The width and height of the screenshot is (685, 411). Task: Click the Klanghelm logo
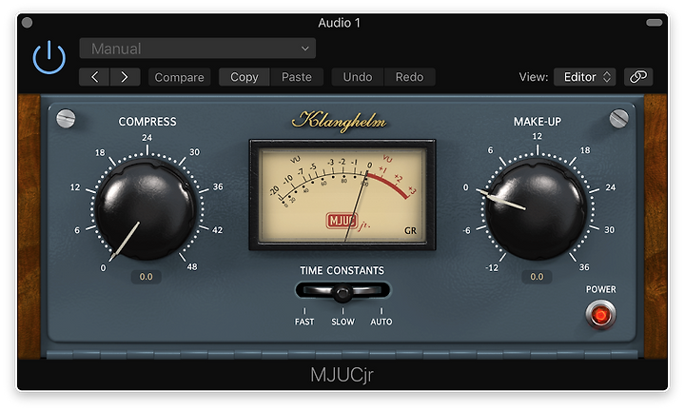click(340, 121)
